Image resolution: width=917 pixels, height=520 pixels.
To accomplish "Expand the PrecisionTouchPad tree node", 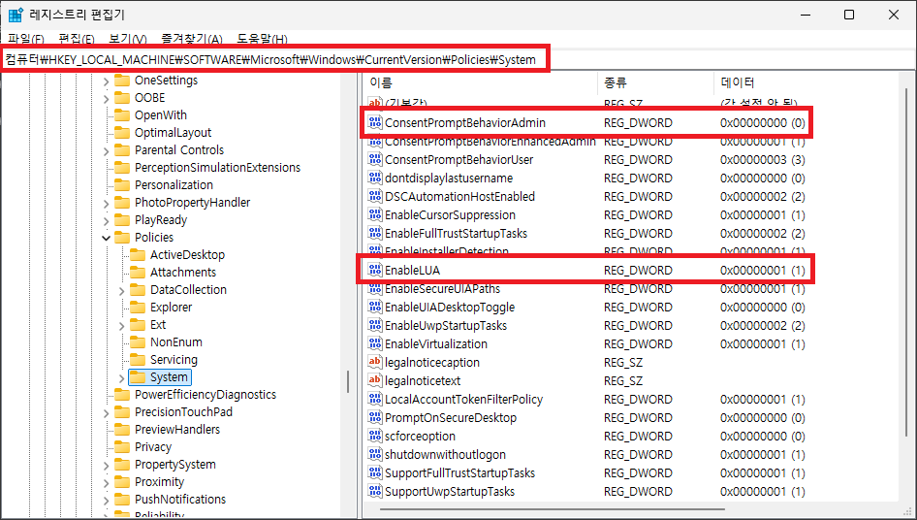I will click(106, 413).
